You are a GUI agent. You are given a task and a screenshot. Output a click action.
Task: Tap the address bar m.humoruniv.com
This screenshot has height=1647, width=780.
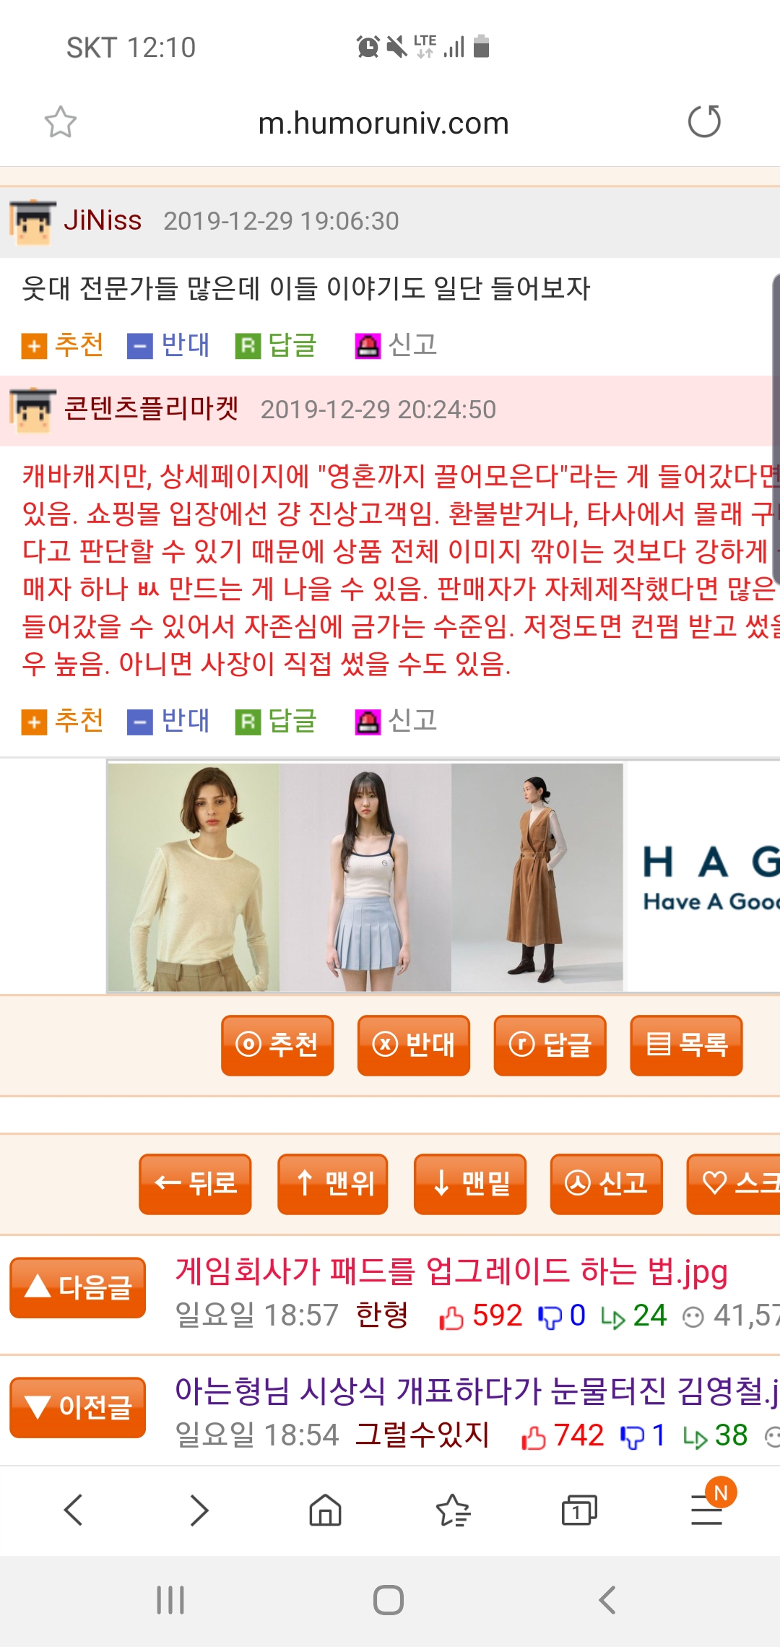tap(383, 123)
